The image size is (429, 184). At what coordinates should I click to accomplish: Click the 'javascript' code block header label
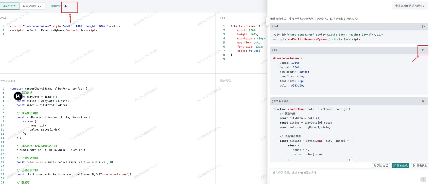280,101
